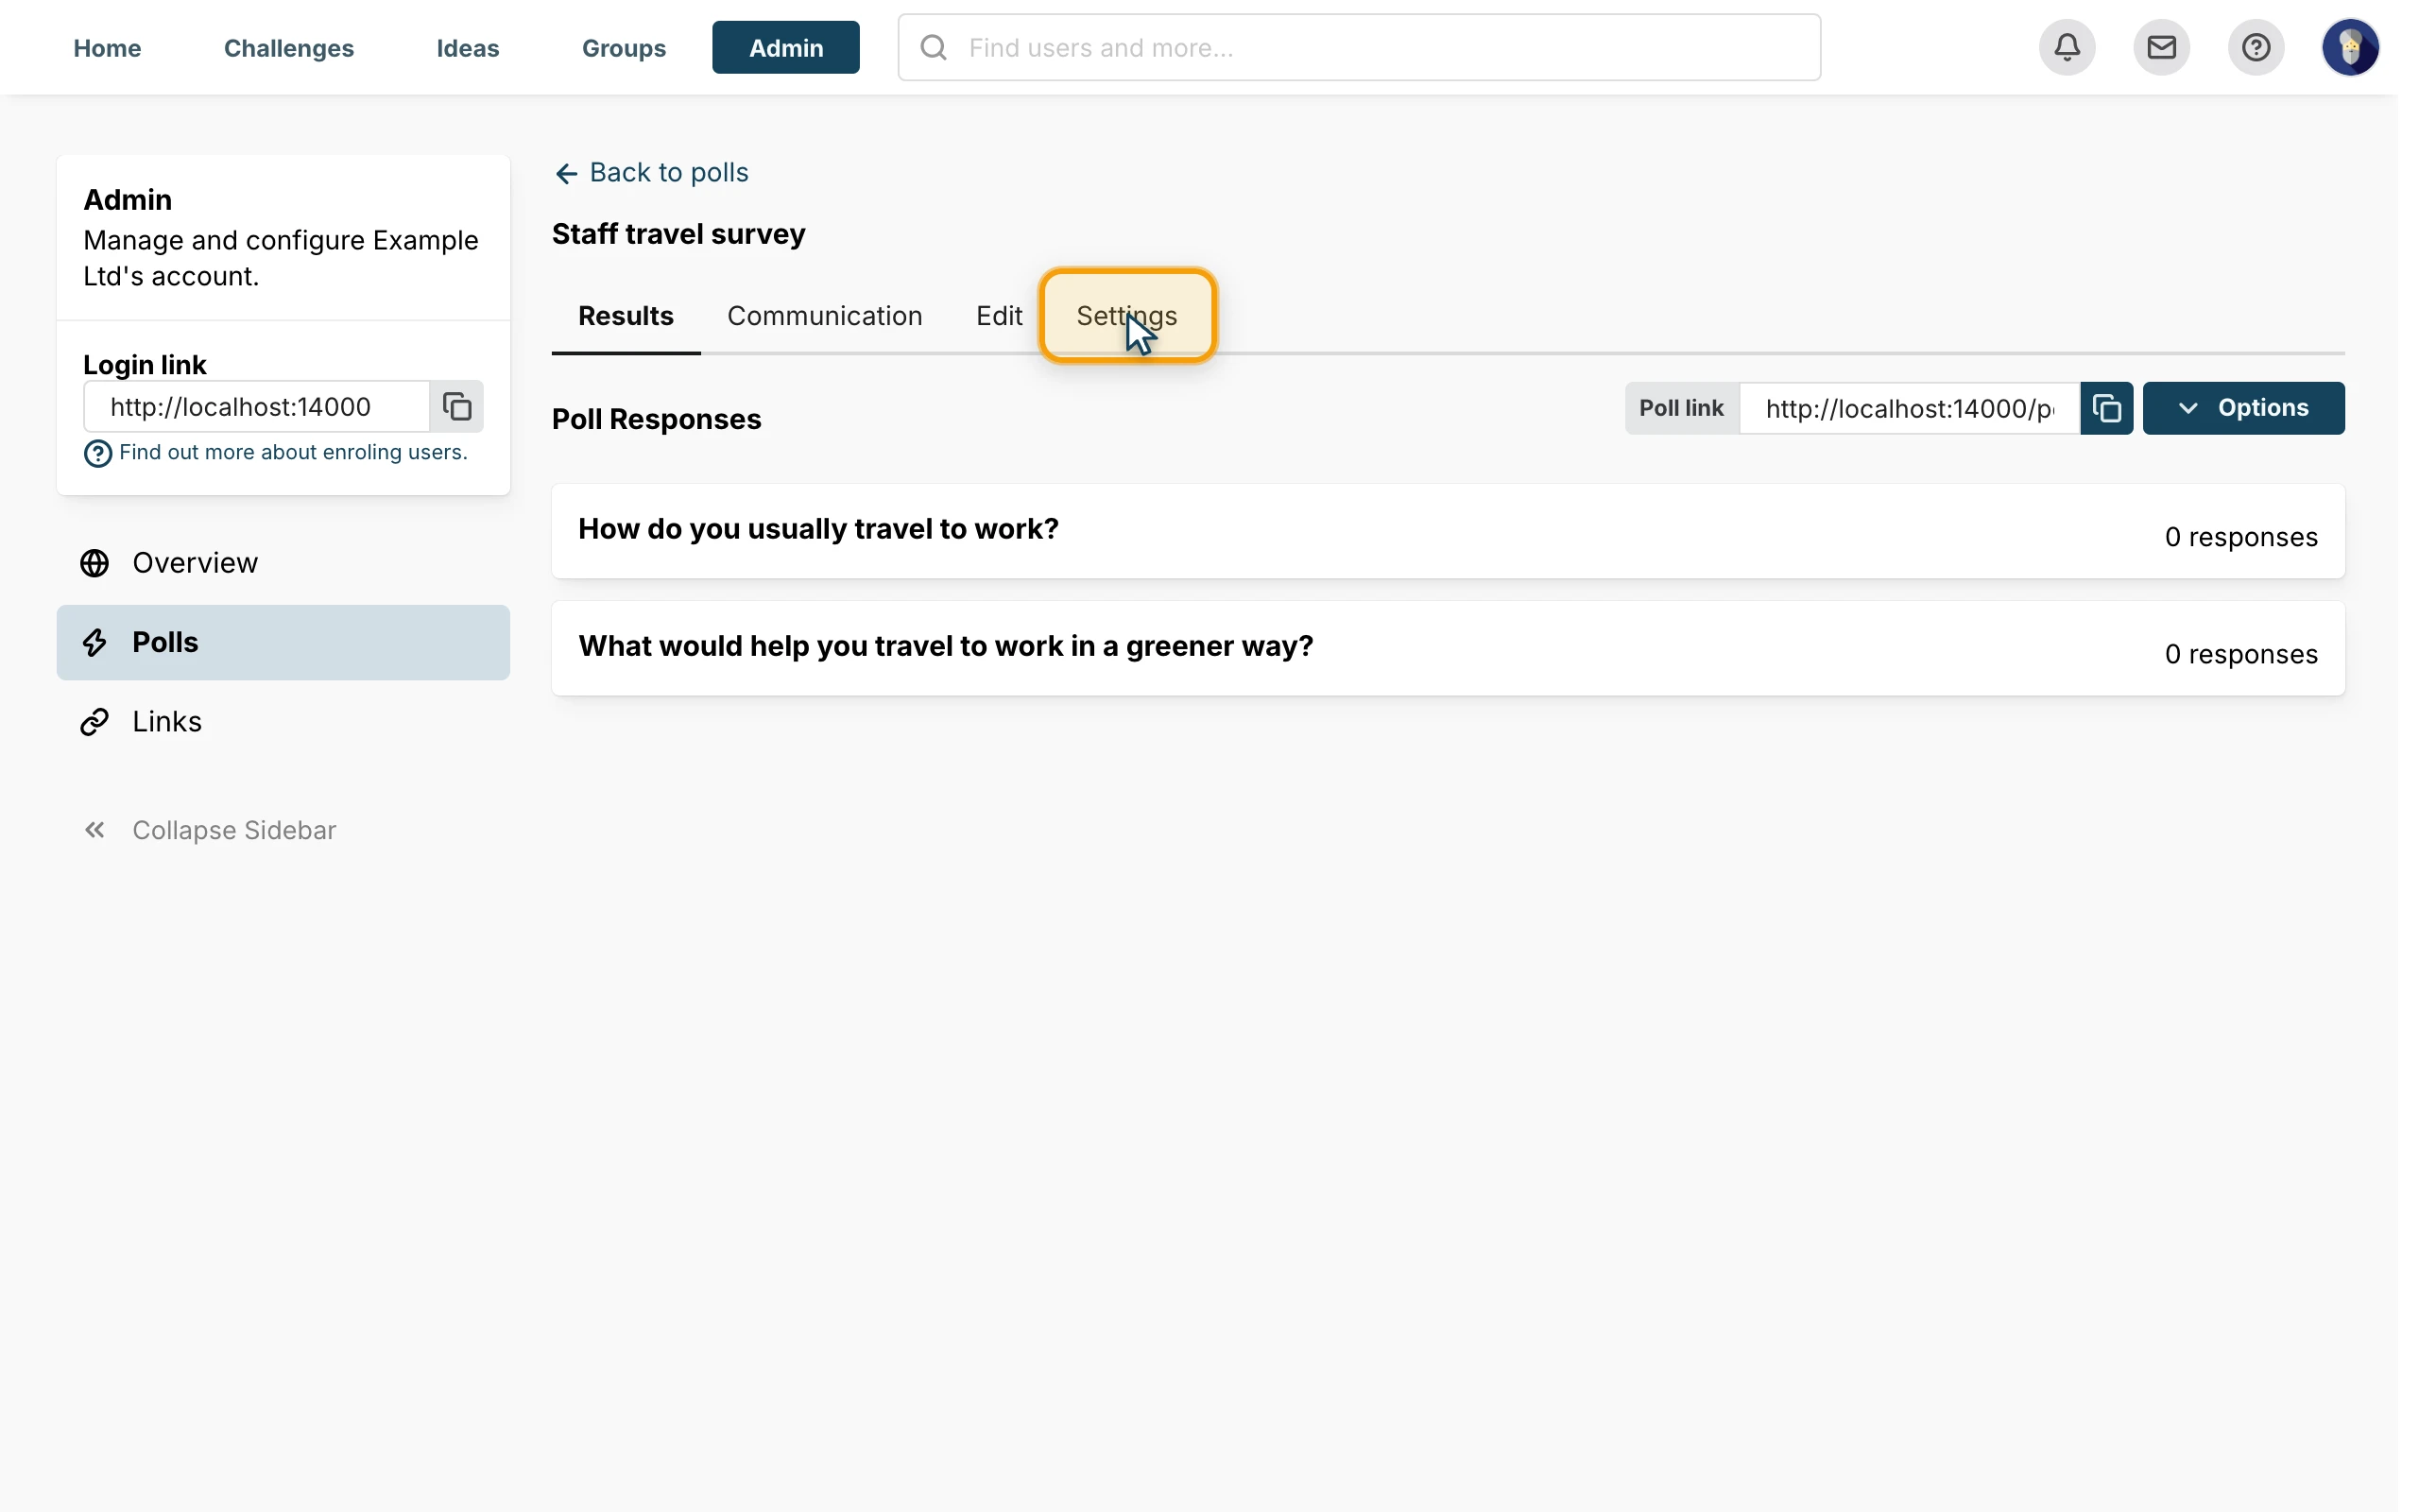Open the Polls sidebar item

tap(283, 642)
